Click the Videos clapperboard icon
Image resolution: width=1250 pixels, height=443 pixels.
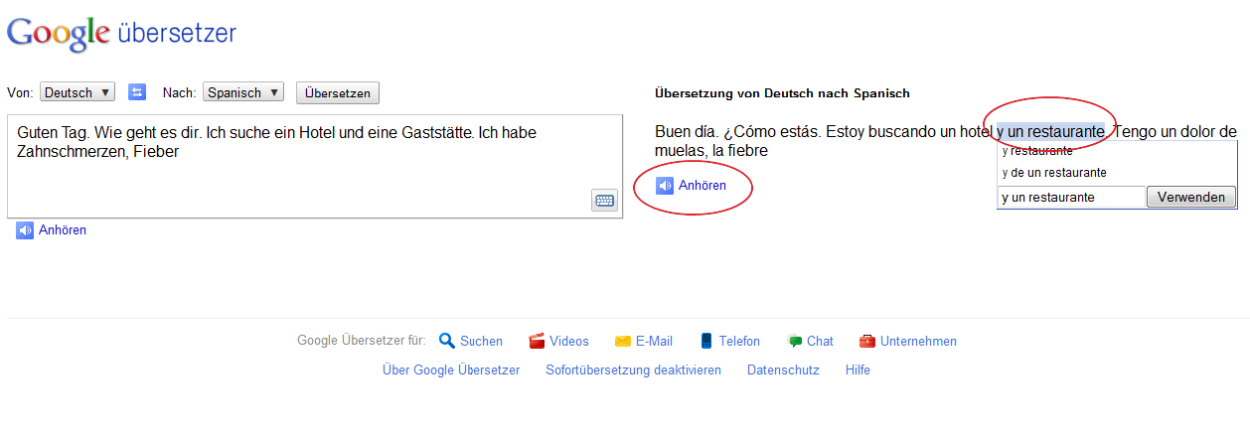(x=537, y=341)
